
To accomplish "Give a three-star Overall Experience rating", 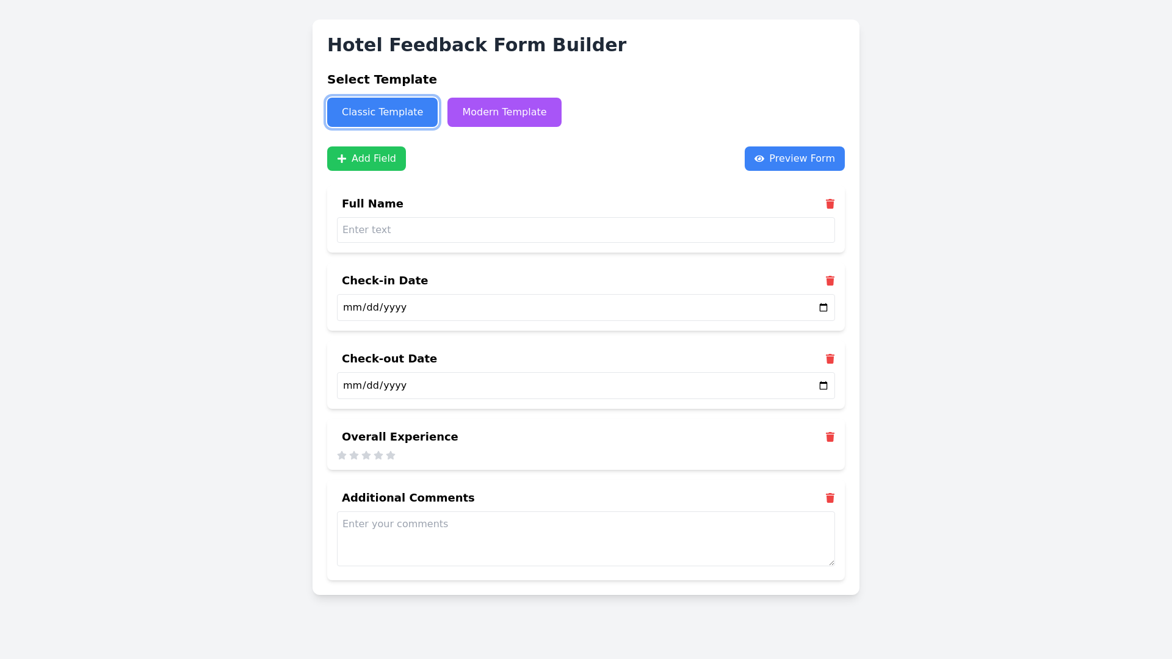I will [366, 455].
